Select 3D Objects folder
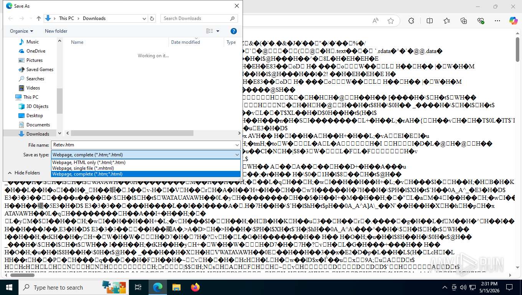Image resolution: width=522 pixels, height=295 pixels. pyautogui.click(x=37, y=106)
